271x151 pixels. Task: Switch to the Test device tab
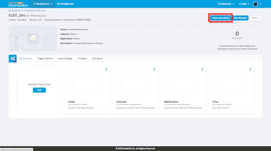[x=97, y=59]
